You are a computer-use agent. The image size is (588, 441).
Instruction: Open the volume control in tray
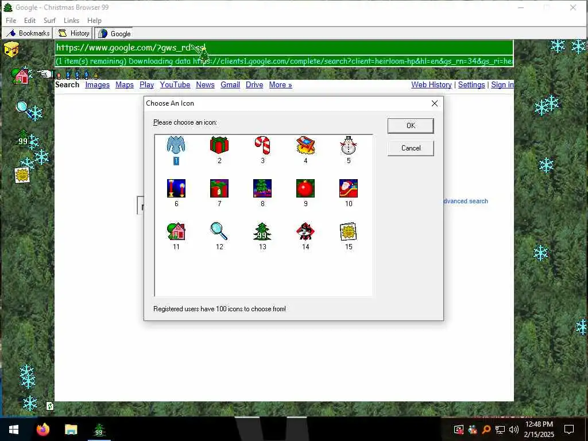coord(514,430)
